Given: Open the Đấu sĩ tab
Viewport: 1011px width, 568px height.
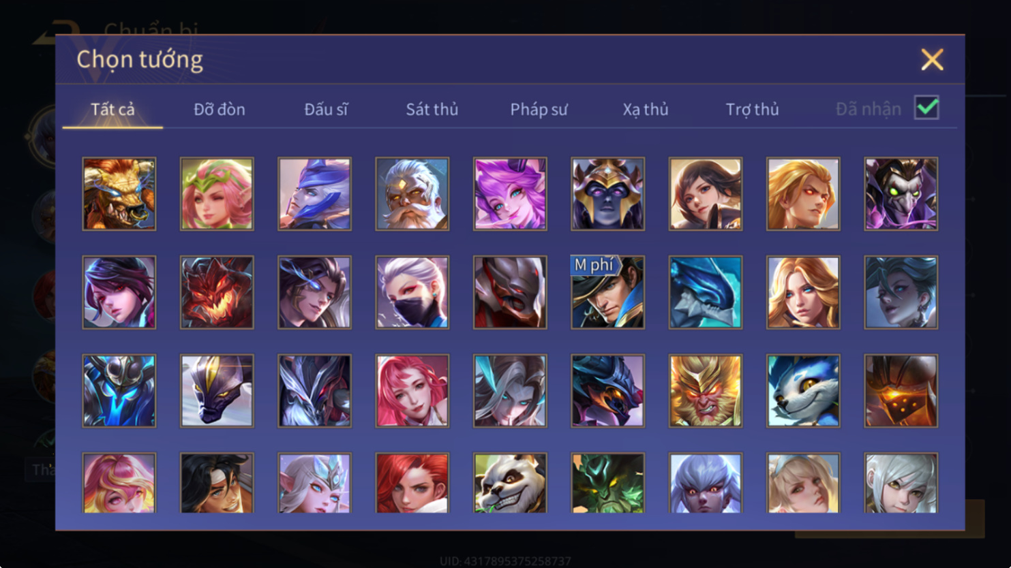Looking at the screenshot, I should (326, 109).
